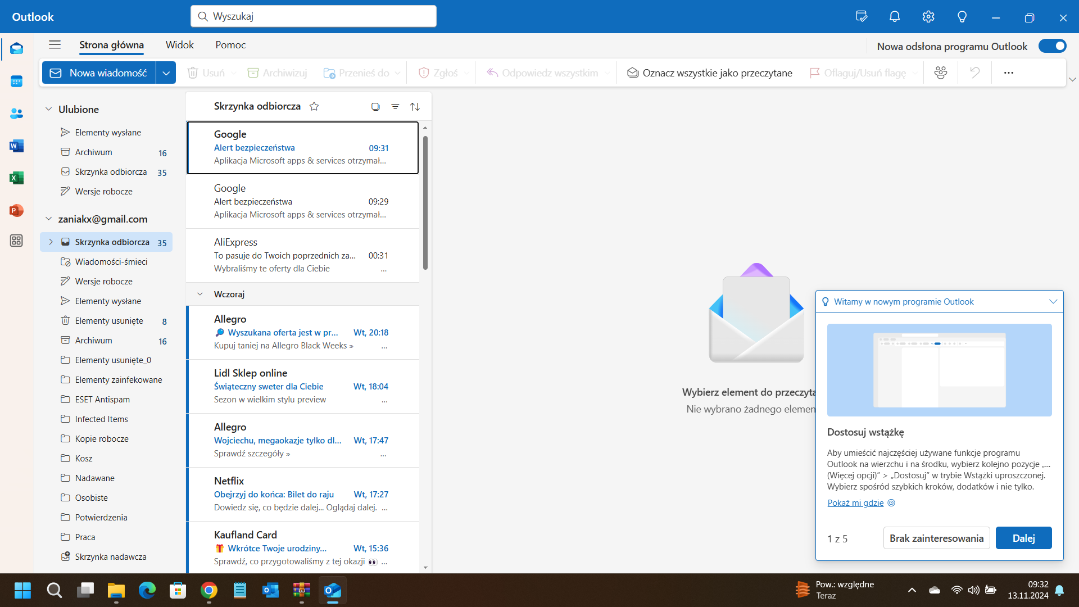Switch to the Widok tab
The height and width of the screenshot is (607, 1079).
click(179, 45)
